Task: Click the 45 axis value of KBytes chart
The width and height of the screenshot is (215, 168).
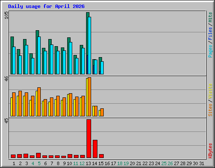Action: pos(6,121)
